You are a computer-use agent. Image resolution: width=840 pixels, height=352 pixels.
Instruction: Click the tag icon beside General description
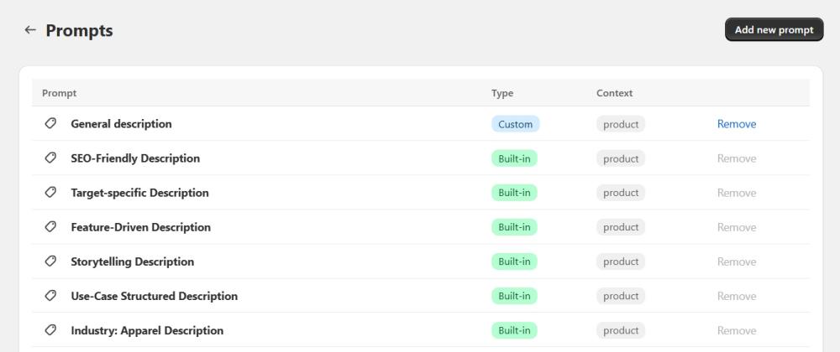[x=50, y=124]
